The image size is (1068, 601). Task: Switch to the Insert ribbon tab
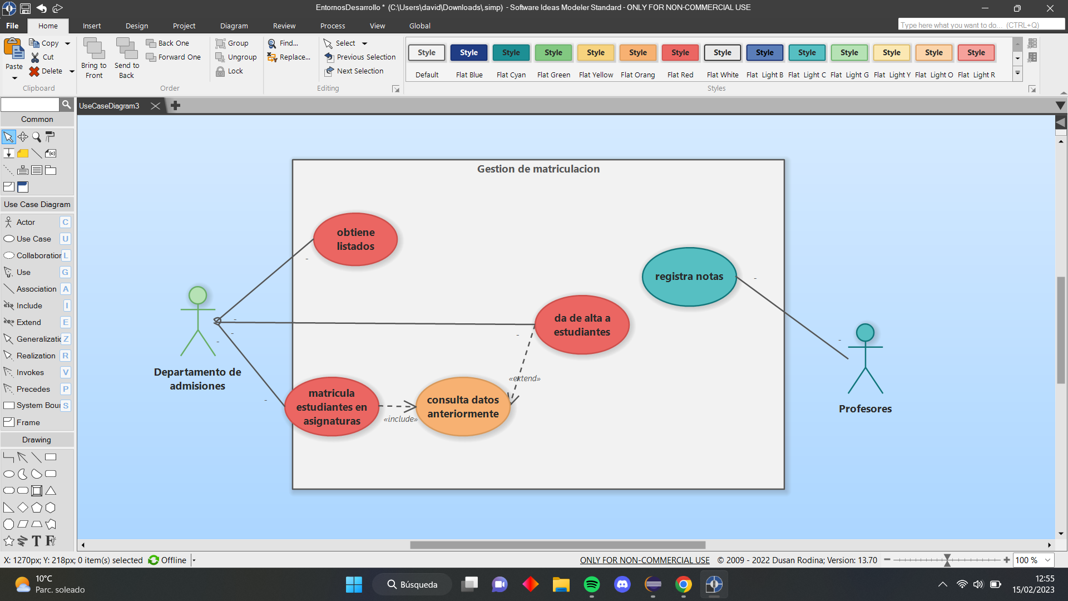click(92, 26)
